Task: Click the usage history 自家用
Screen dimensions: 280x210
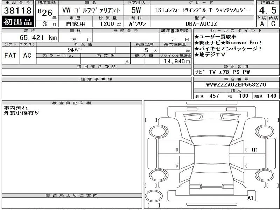Action: (x=76, y=24)
